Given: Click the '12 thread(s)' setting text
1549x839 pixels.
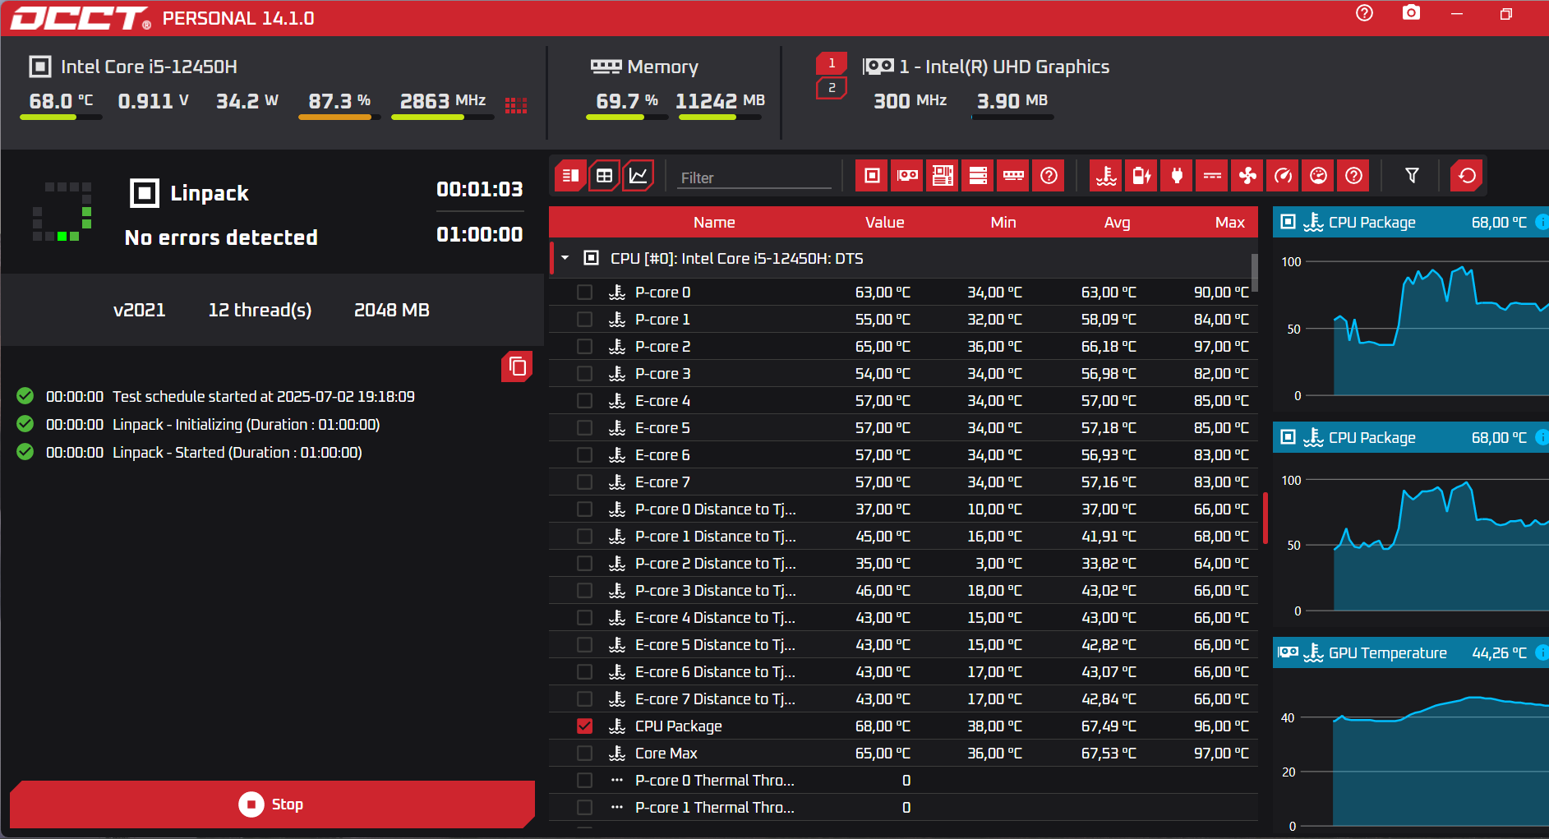Looking at the screenshot, I should click(x=260, y=310).
